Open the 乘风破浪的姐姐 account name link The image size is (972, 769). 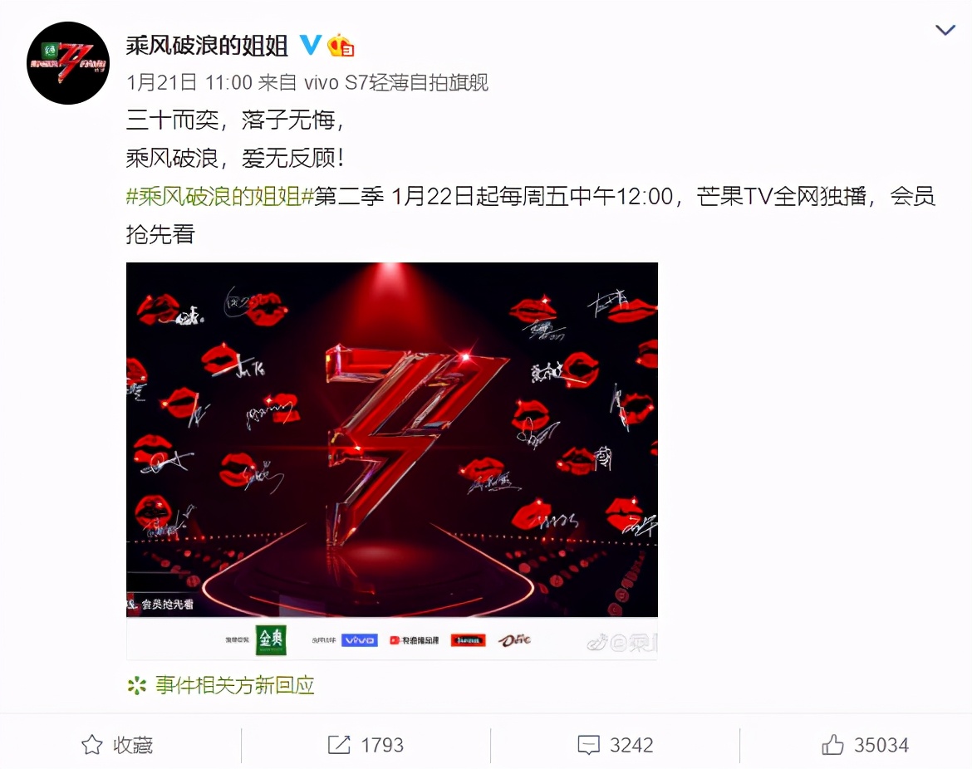207,45
